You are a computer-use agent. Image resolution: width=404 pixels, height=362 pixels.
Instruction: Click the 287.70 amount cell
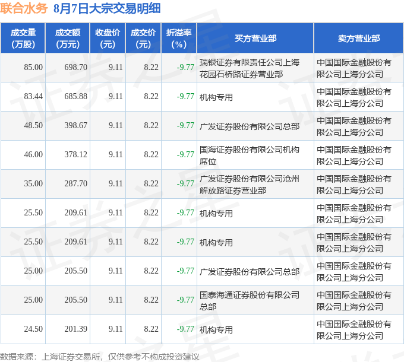pyautogui.click(x=76, y=184)
